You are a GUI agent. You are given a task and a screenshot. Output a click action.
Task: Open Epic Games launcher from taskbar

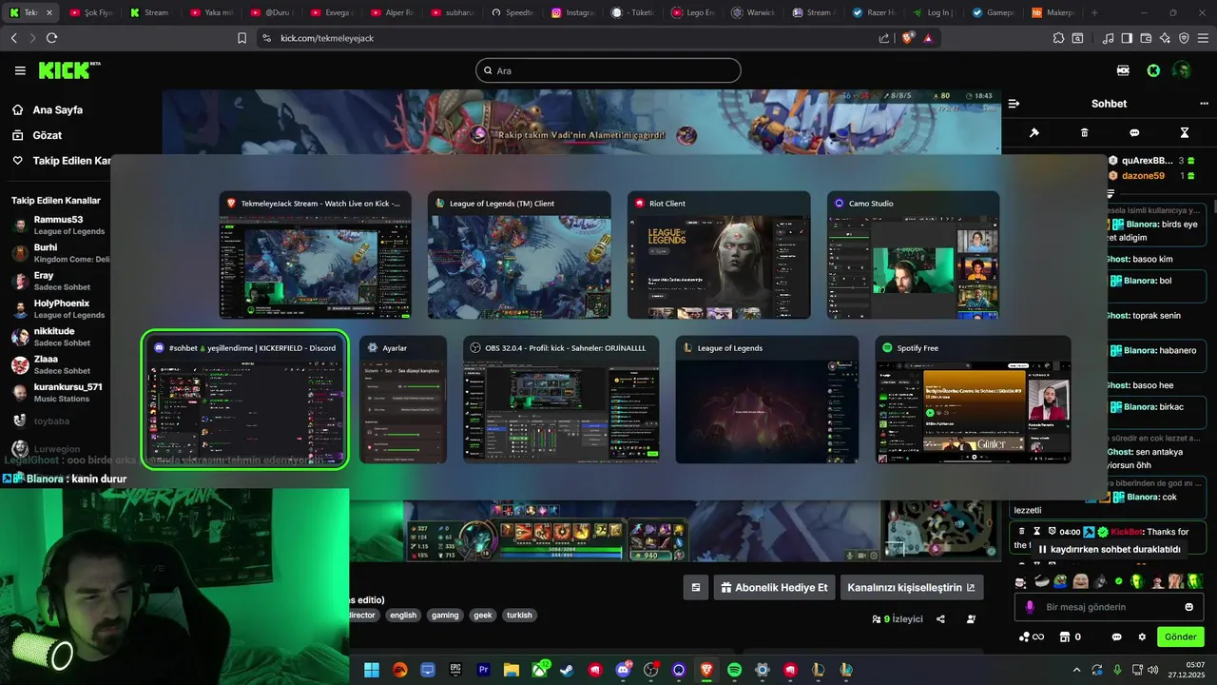pos(455,670)
